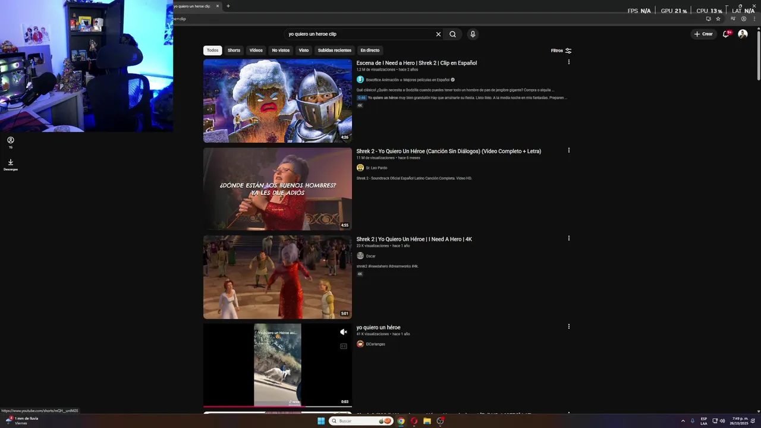Select the No vistos filter chip
The width and height of the screenshot is (761, 428).
point(281,51)
